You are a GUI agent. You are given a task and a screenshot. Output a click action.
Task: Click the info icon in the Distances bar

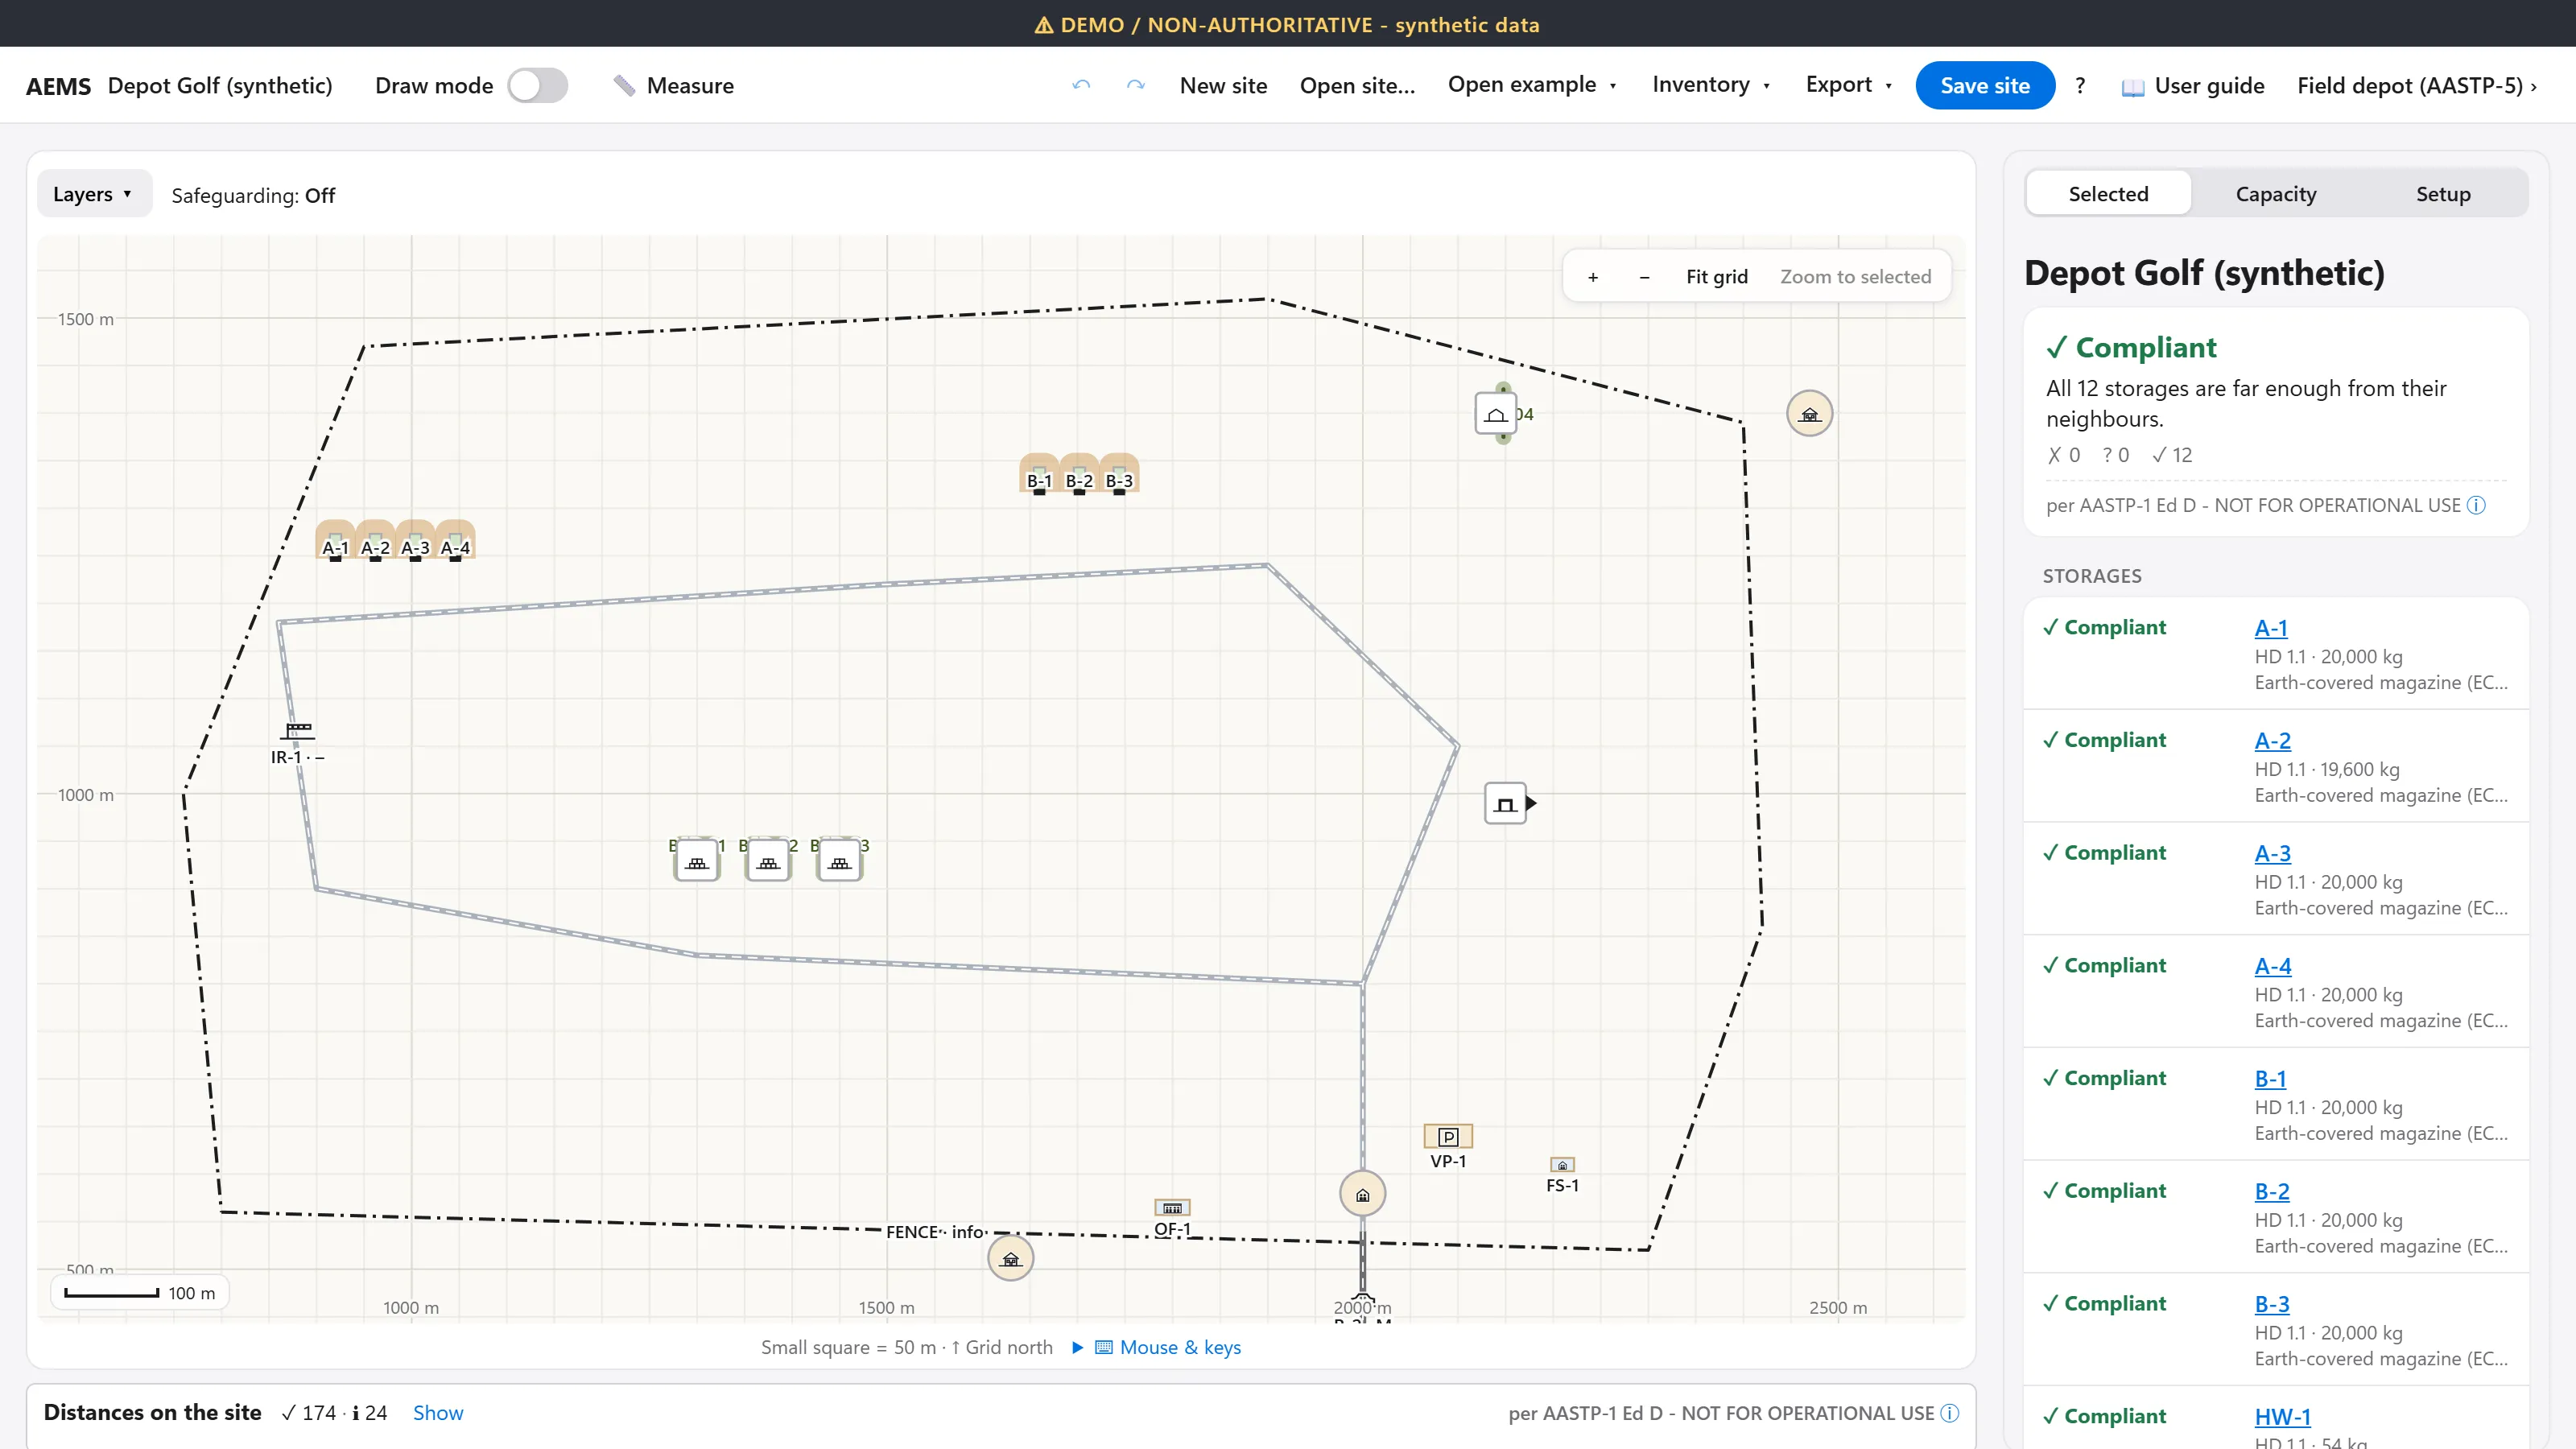tap(1950, 1413)
